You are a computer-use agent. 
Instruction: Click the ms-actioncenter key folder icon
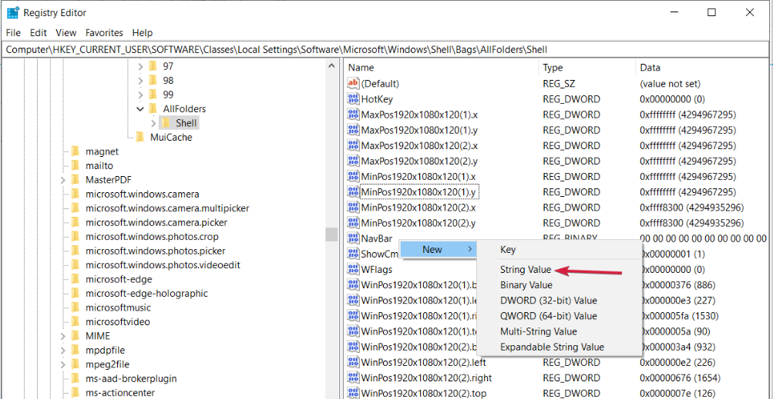pyautogui.click(x=76, y=393)
